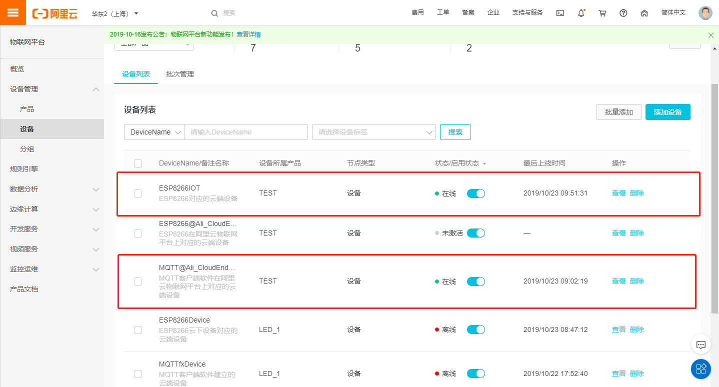Tick the ESP8266@Ali_CloudE… row checkbox

click(x=138, y=233)
